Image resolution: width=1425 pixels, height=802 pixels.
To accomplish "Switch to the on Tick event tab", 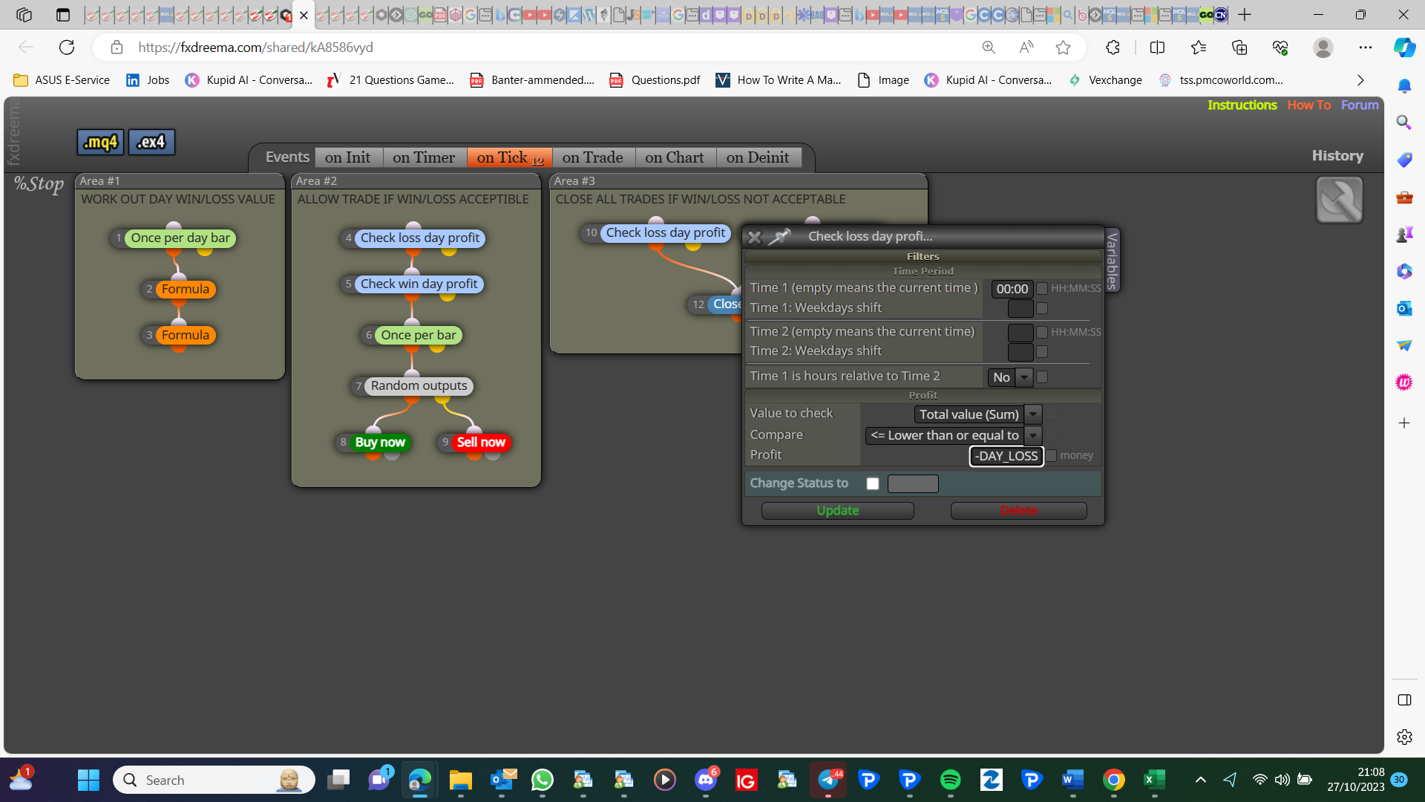I will point(510,157).
